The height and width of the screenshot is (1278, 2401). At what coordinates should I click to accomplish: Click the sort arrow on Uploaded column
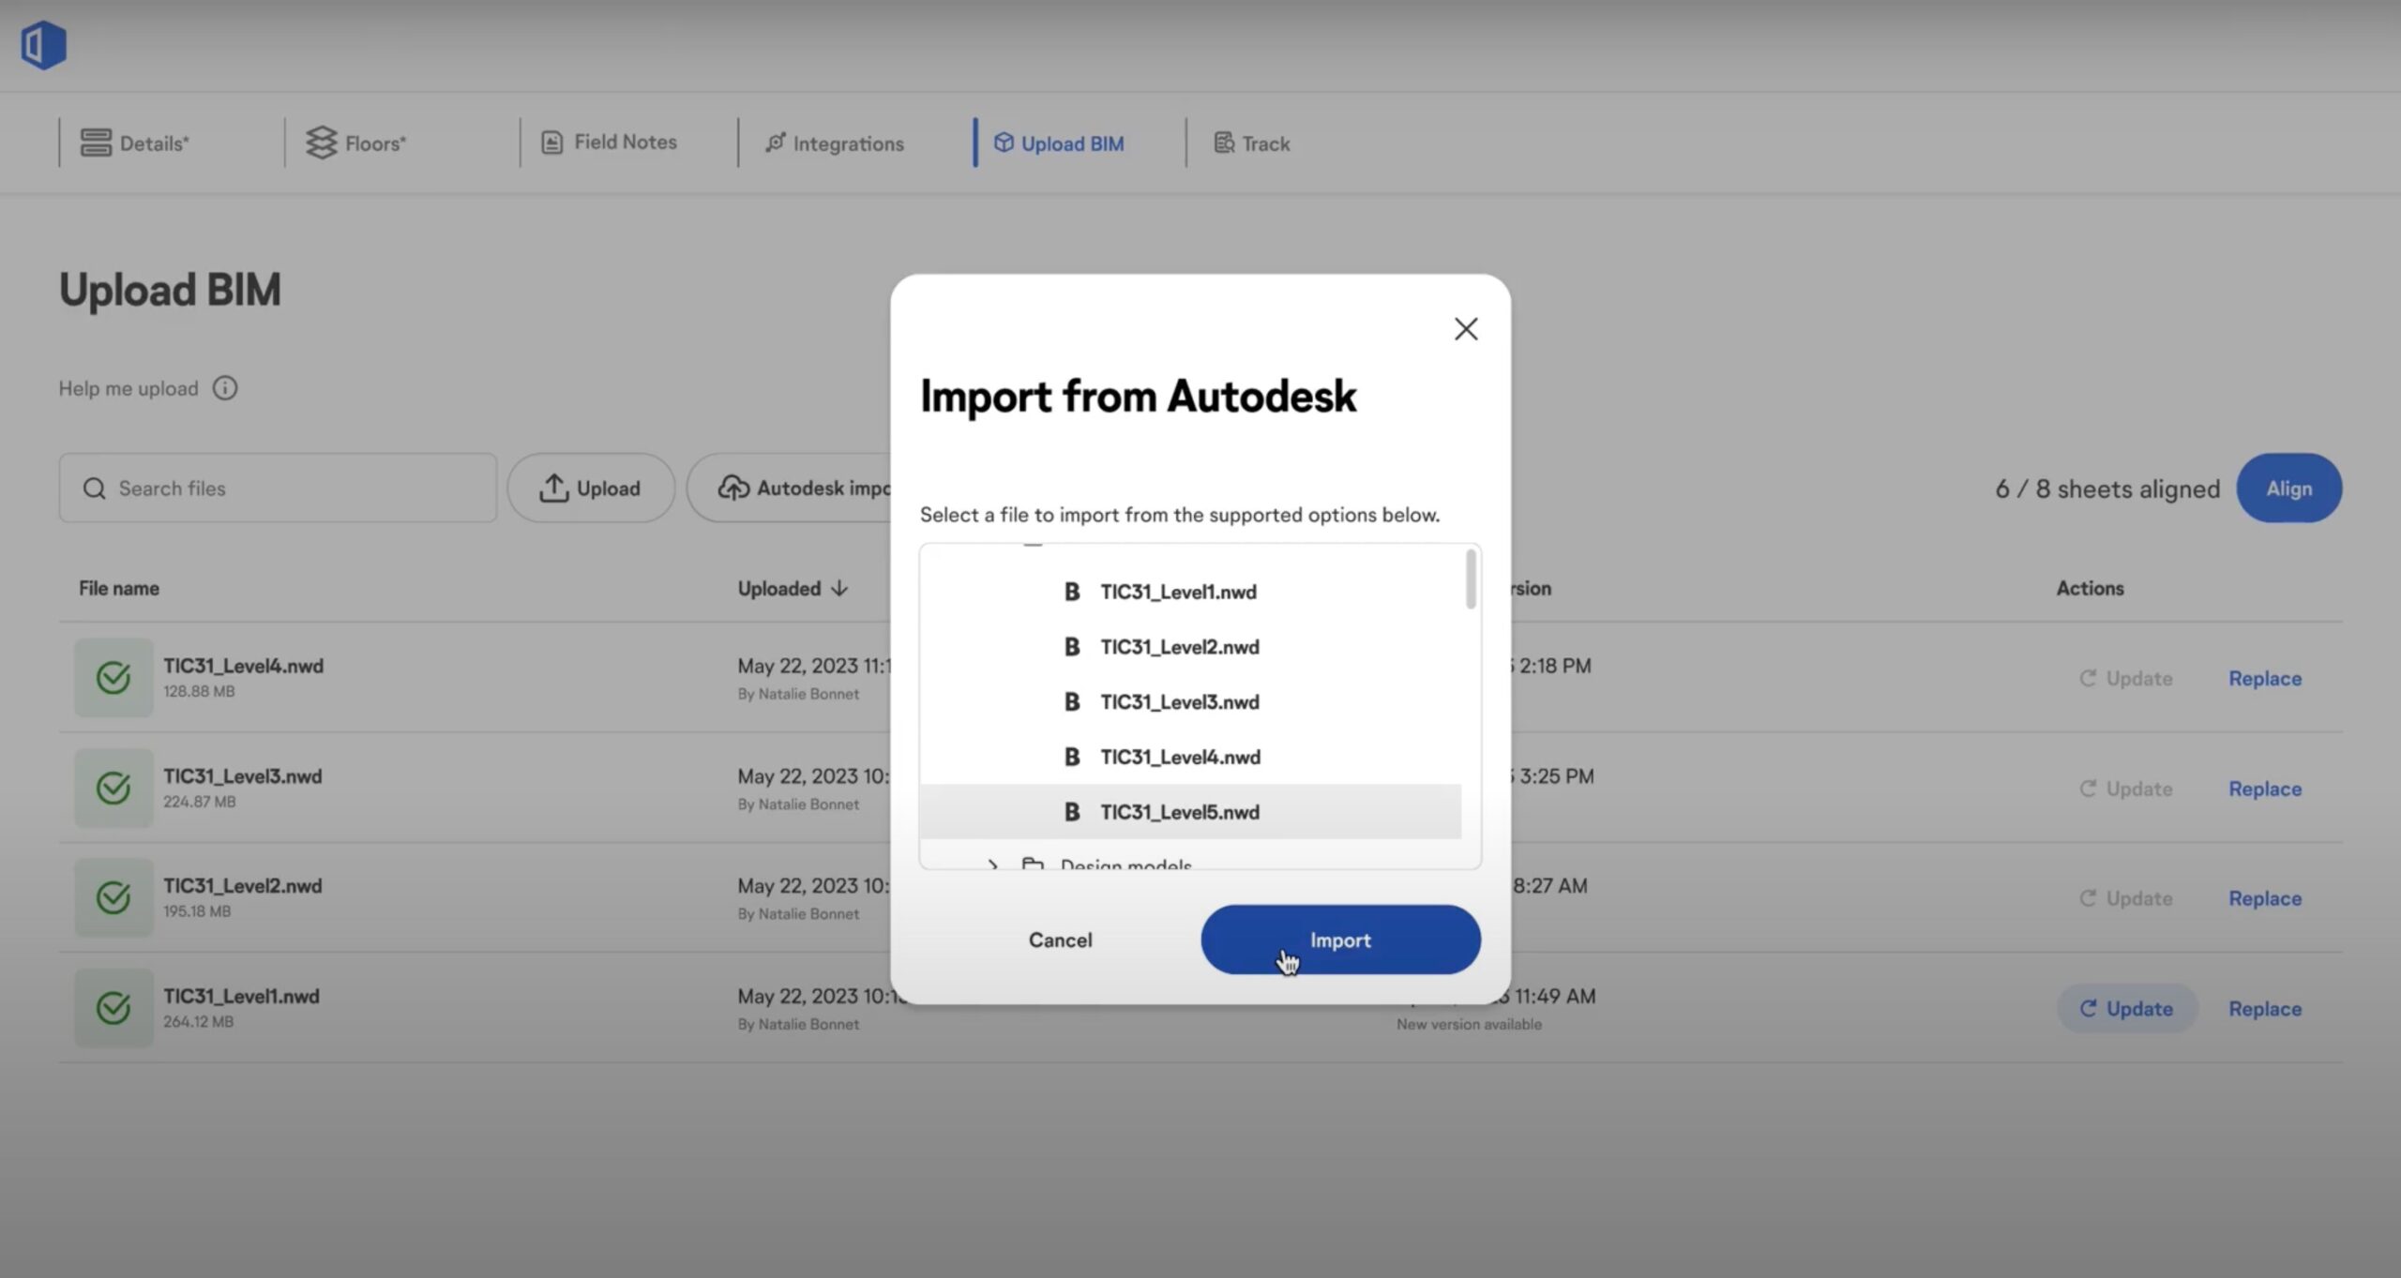(x=839, y=588)
